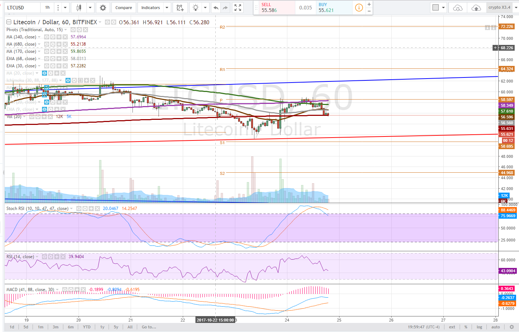Redo the last chart action
This screenshot has width=519, height=332.
coord(225,8)
